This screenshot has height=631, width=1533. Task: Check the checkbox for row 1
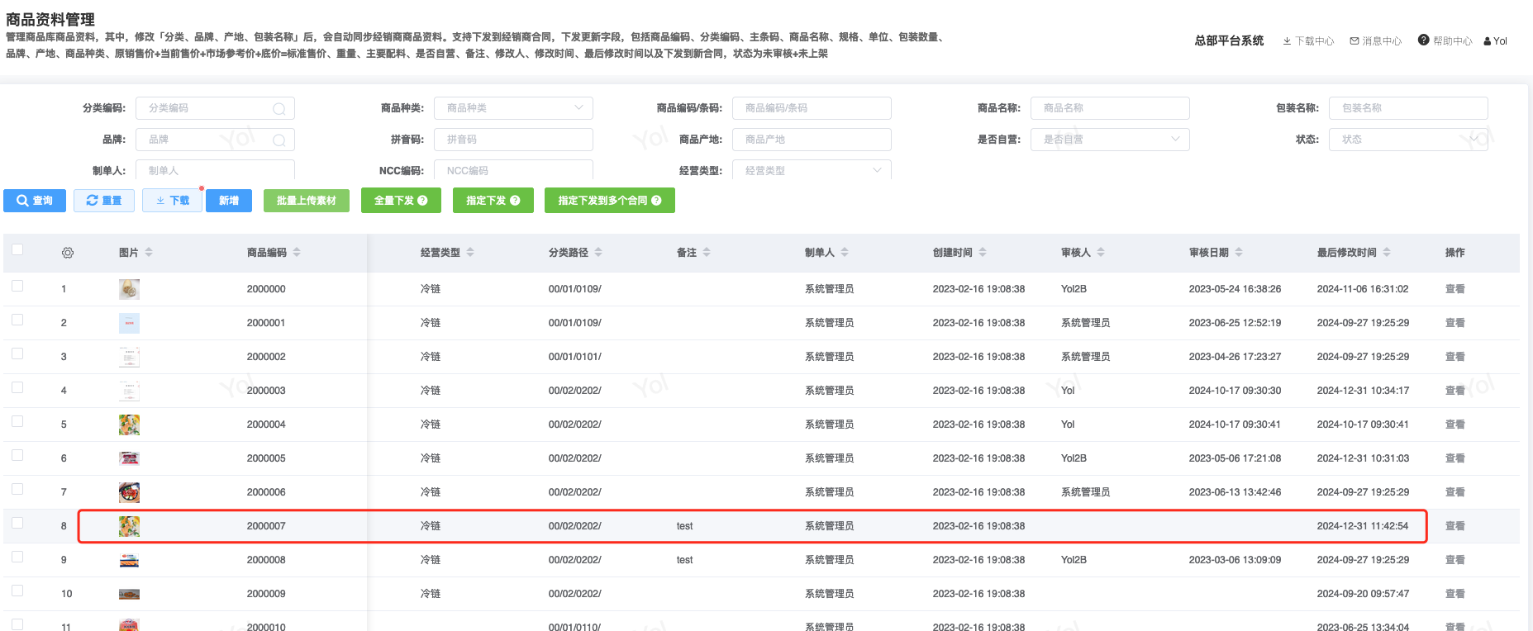coord(17,287)
